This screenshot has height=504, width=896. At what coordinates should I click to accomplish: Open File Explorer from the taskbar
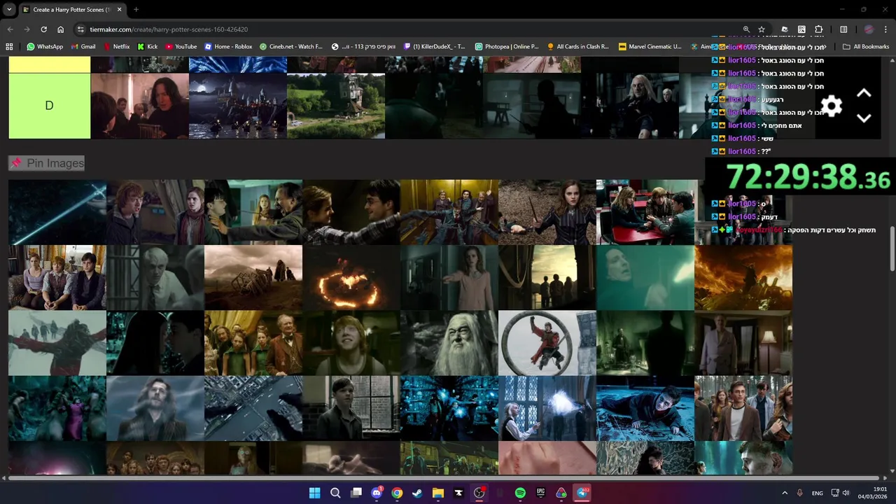pyautogui.click(x=438, y=493)
